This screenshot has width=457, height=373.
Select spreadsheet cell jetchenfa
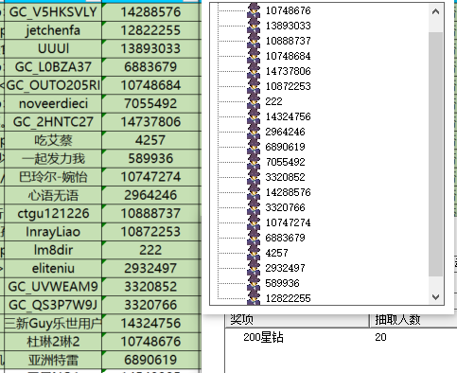53,30
